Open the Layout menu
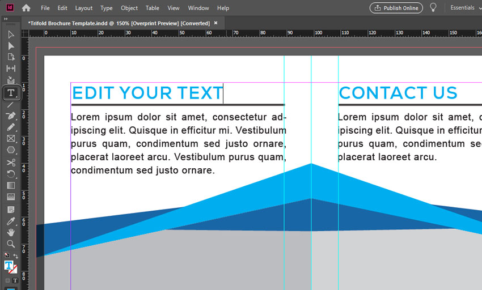 pyautogui.click(x=83, y=8)
